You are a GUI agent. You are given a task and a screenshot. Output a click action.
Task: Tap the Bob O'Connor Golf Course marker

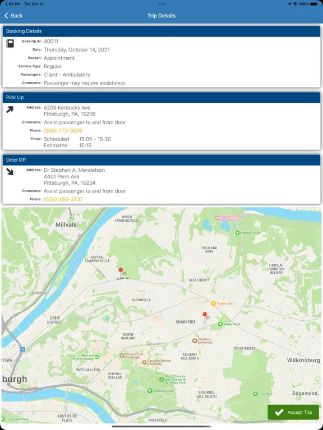[161, 379]
